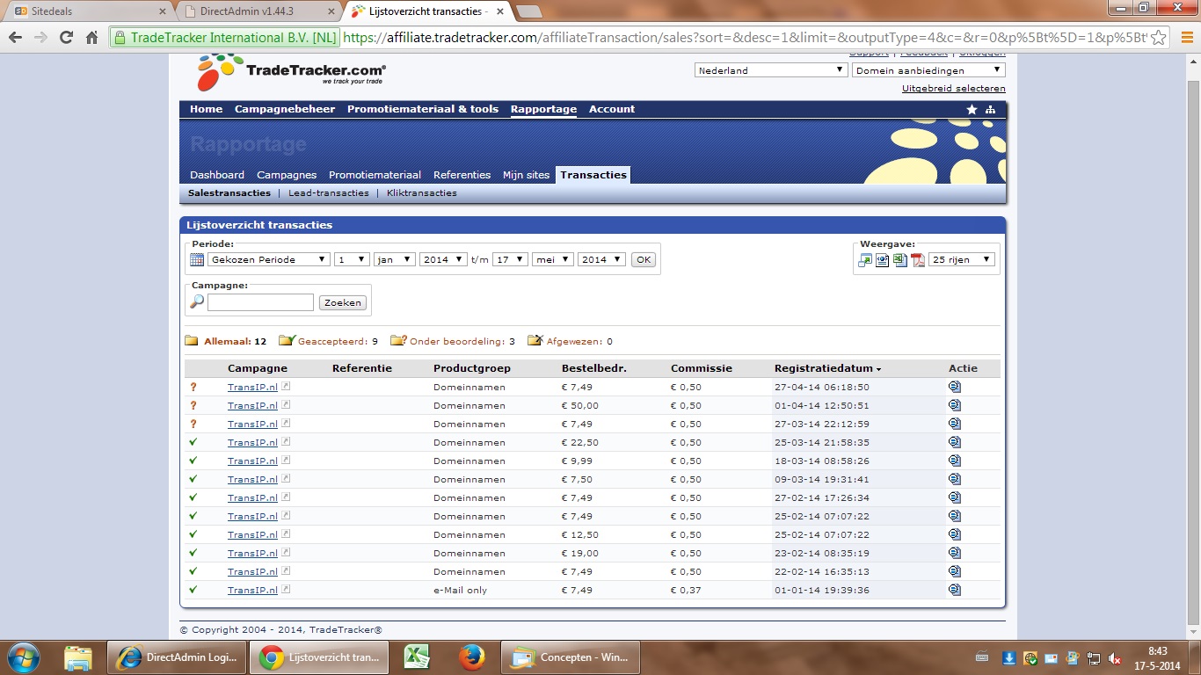Bookmark this page with the star icon
1201x675 pixels.
[1159, 38]
